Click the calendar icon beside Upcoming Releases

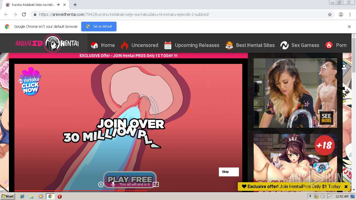[x=168, y=45]
